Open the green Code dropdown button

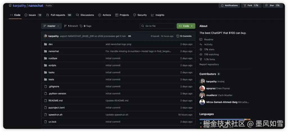click(x=186, y=26)
